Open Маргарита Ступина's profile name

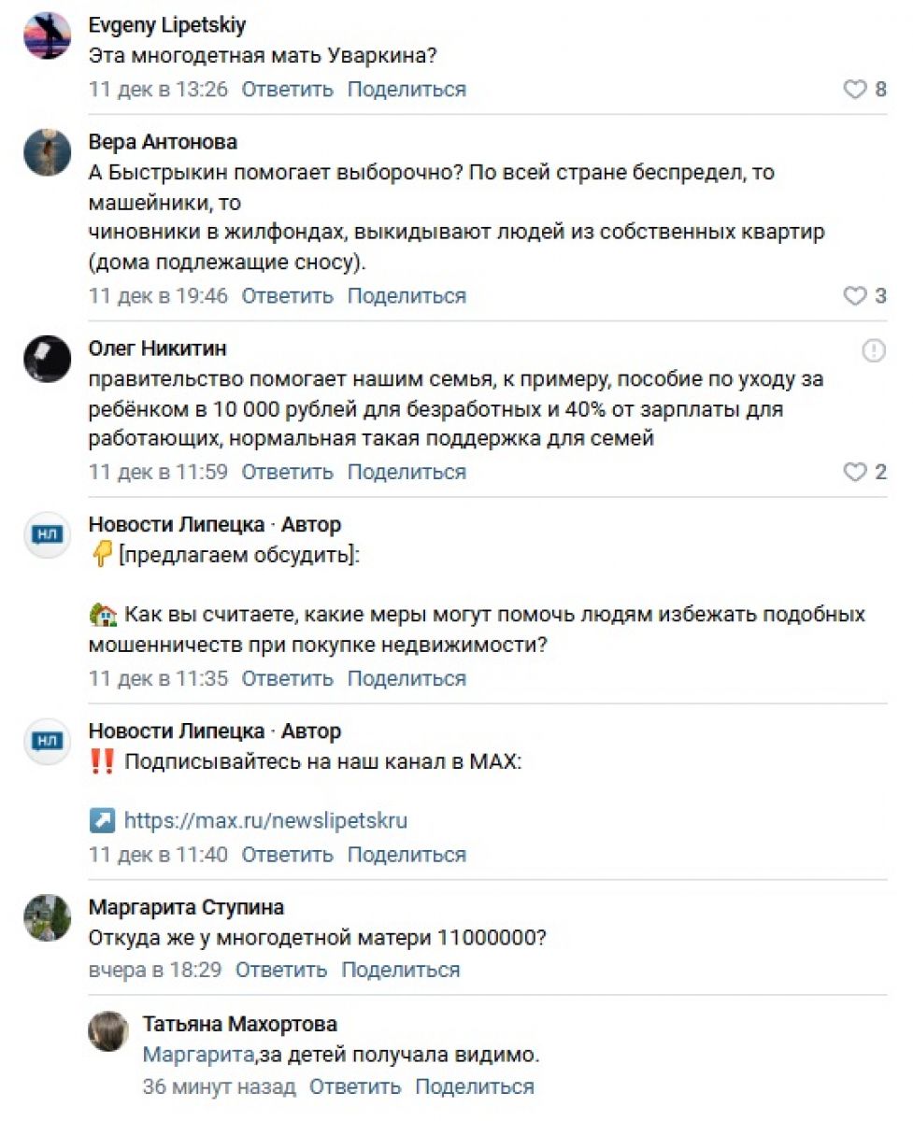click(x=186, y=907)
